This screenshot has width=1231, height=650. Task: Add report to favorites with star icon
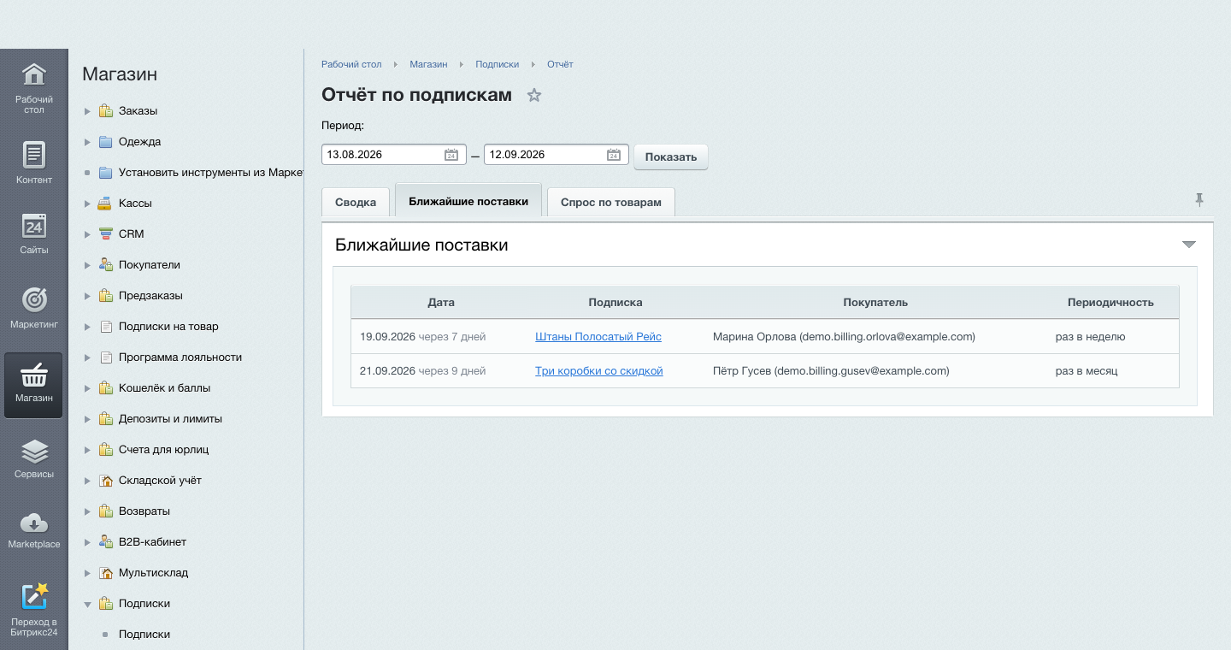tap(534, 95)
